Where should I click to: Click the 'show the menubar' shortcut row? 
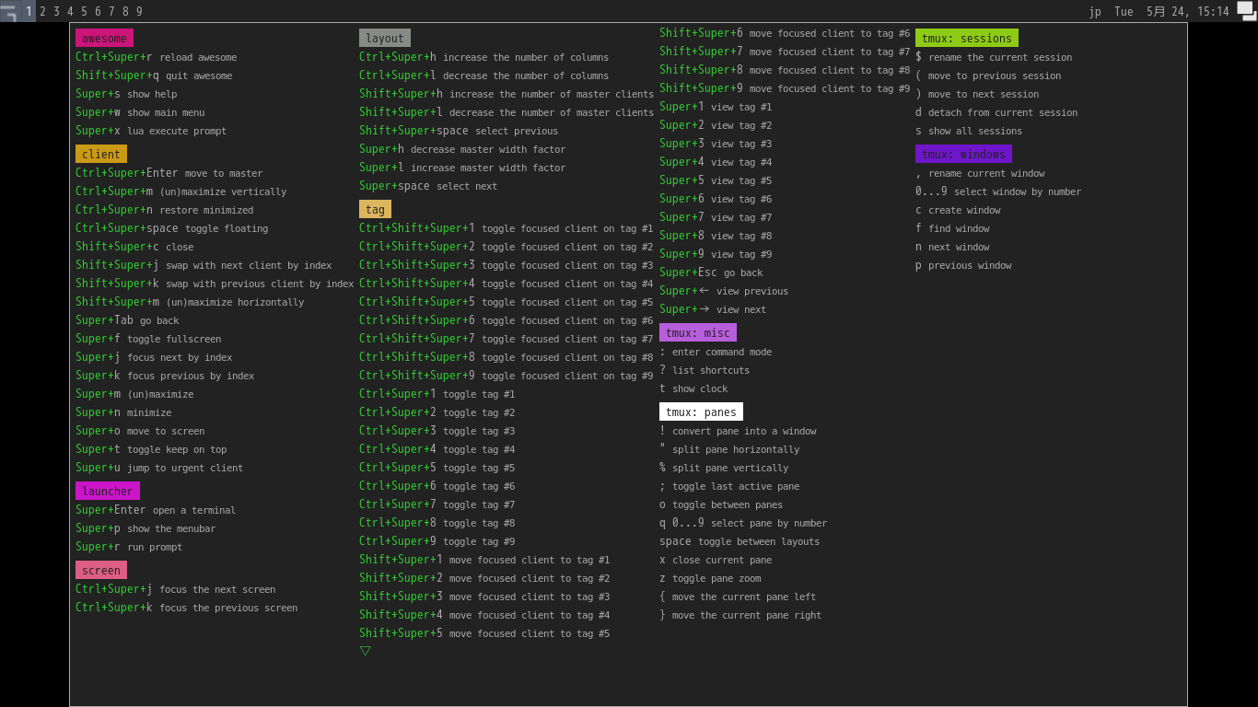(x=146, y=528)
